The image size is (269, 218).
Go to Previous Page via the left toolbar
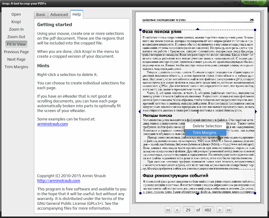coord(16,52)
